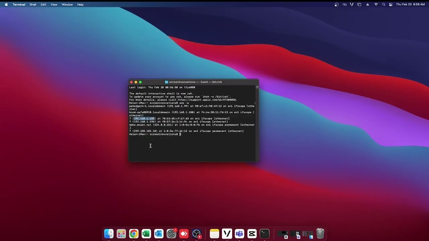Click the date and time clock
429x241 pixels.
(x=410, y=4)
